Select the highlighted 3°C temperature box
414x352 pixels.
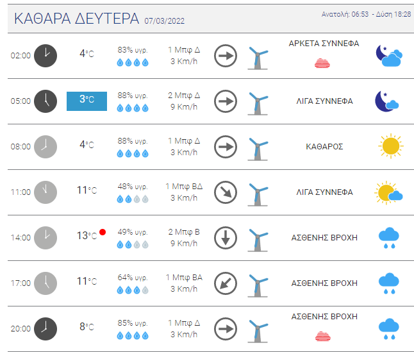pyautogui.click(x=87, y=101)
